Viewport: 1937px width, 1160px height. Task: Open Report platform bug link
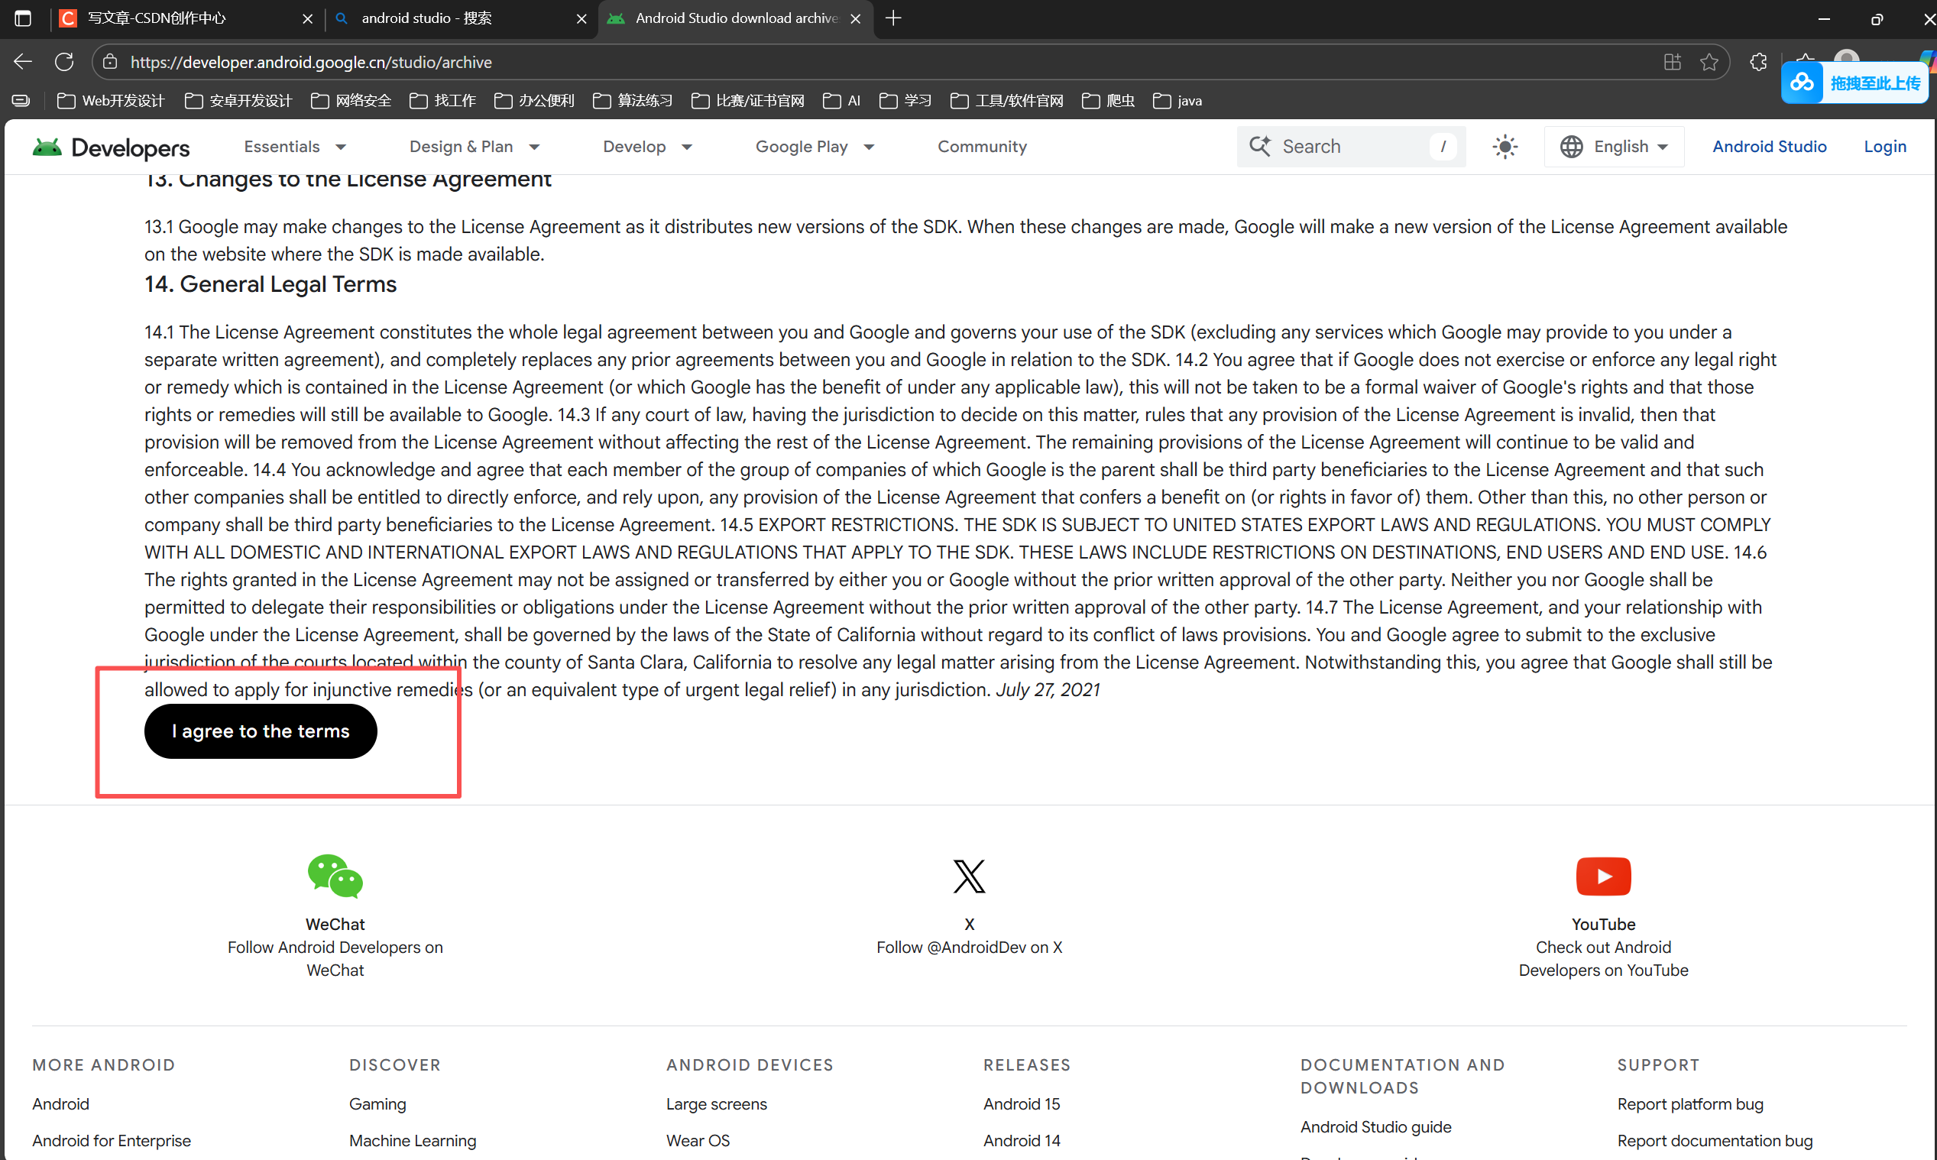click(1690, 1103)
